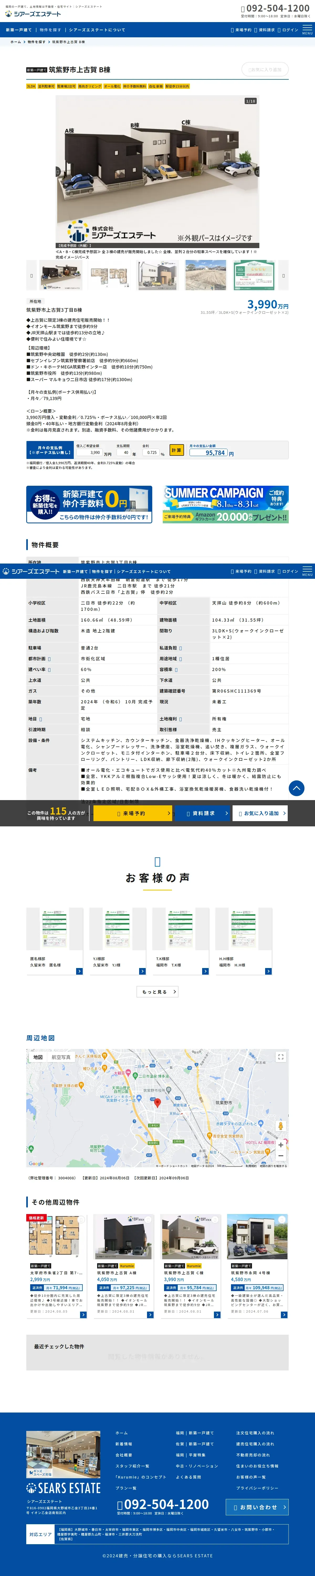Click the scroll-to-top round arrow button
This screenshot has height=1576, width=315.
pyautogui.click(x=296, y=788)
